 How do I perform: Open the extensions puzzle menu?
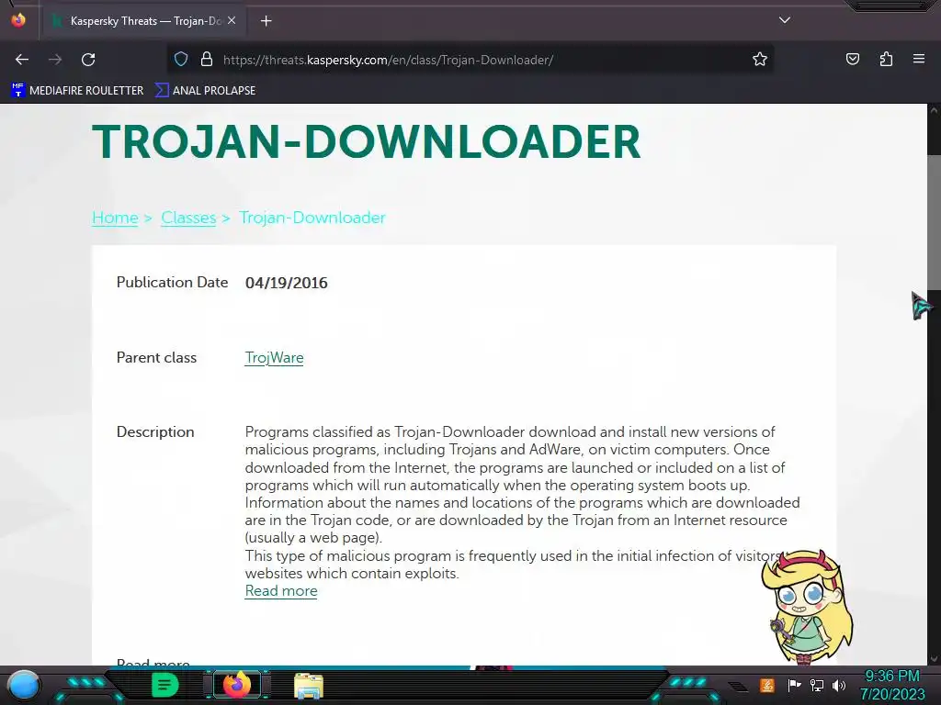[x=886, y=59]
